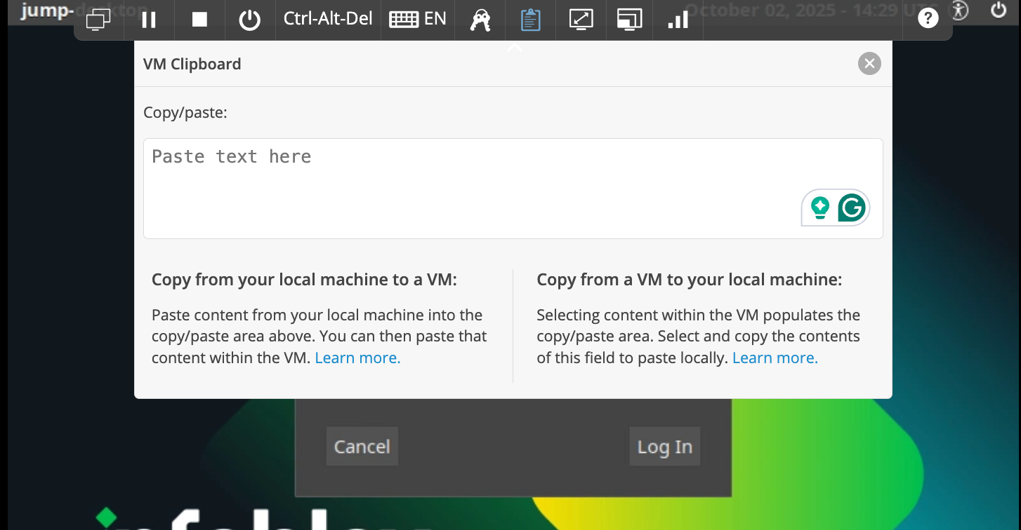The width and height of the screenshot is (1021, 530).
Task: Close the VM Clipboard dialog
Action: [869, 64]
